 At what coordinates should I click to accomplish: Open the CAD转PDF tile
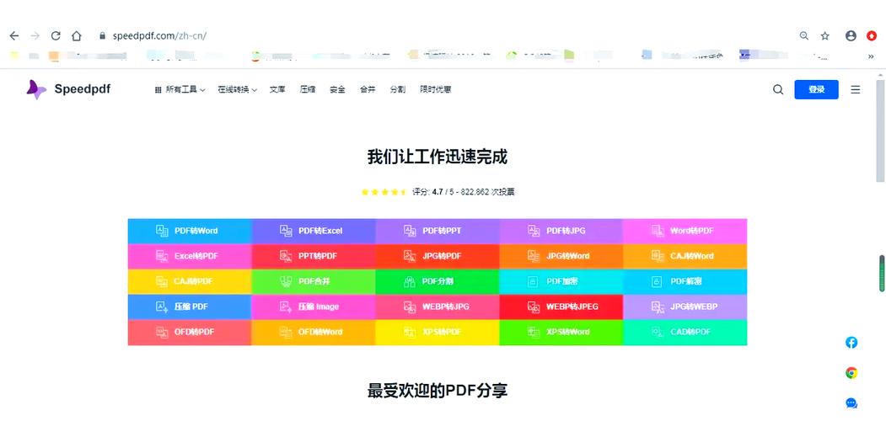685,333
